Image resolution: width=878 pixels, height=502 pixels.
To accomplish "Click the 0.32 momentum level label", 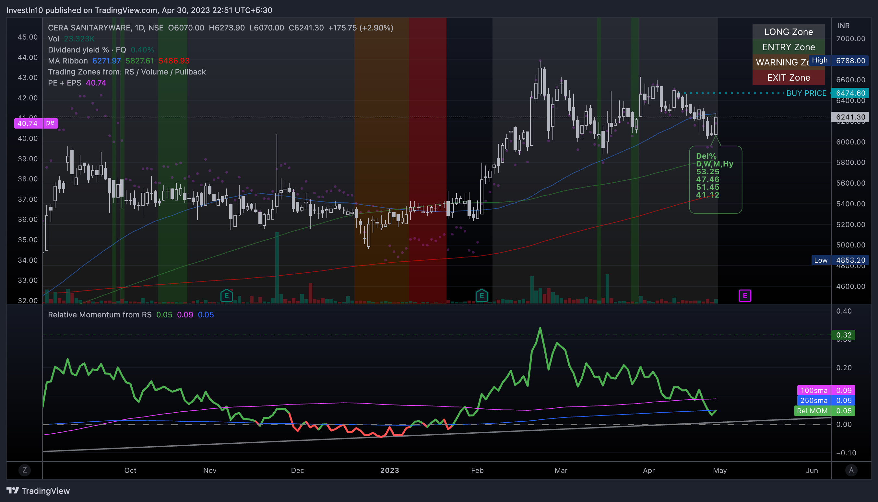I will click(844, 335).
